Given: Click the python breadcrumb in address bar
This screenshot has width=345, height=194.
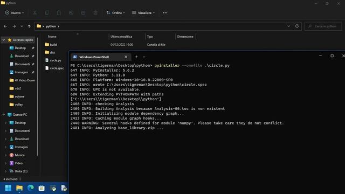Looking at the screenshot, I should click(51, 26).
